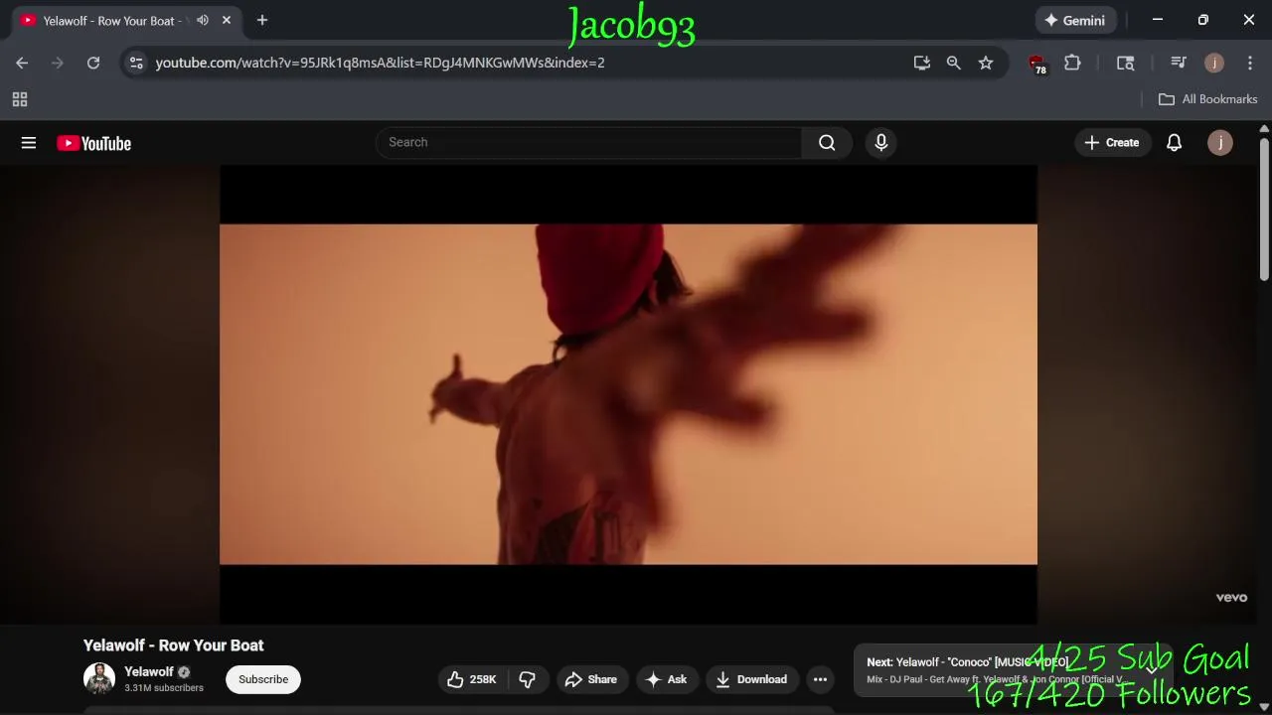Image resolution: width=1272 pixels, height=715 pixels.
Task: Click the search magnifier button
Action: [827, 142]
